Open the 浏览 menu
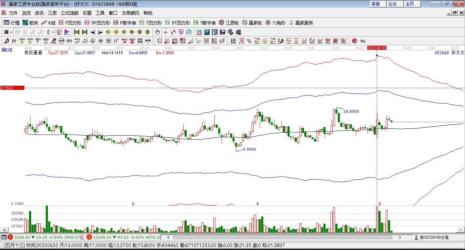Screen dimensions: 465x250 tap(26, 13)
